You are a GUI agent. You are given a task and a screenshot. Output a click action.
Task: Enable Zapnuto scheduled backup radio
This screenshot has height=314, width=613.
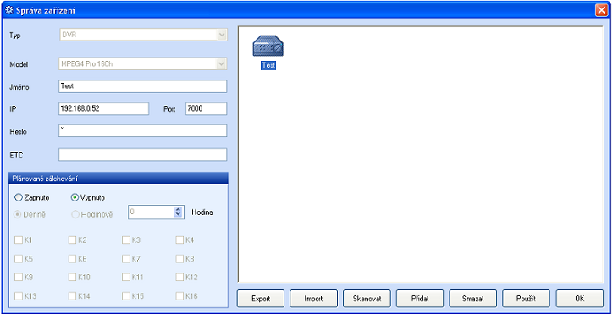tap(19, 197)
